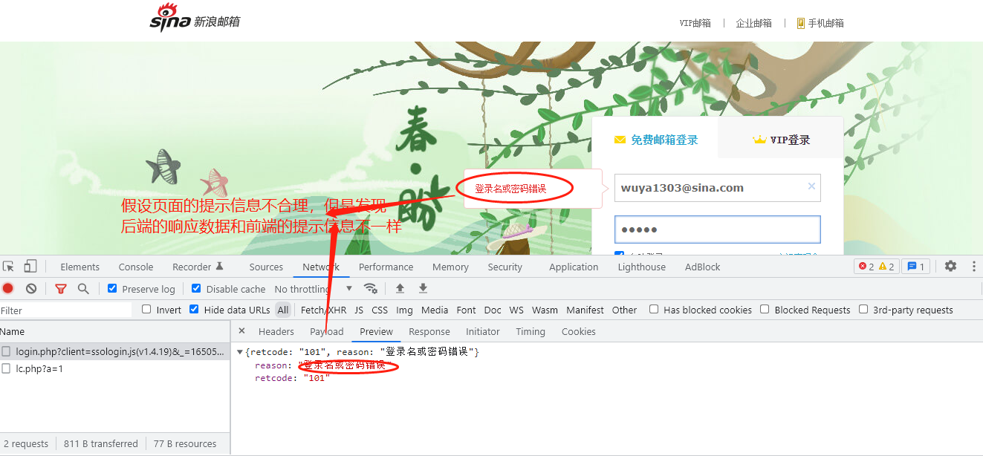This screenshot has height=456, width=983.
Task: Filter requests by CSS type
Action: [380, 310]
